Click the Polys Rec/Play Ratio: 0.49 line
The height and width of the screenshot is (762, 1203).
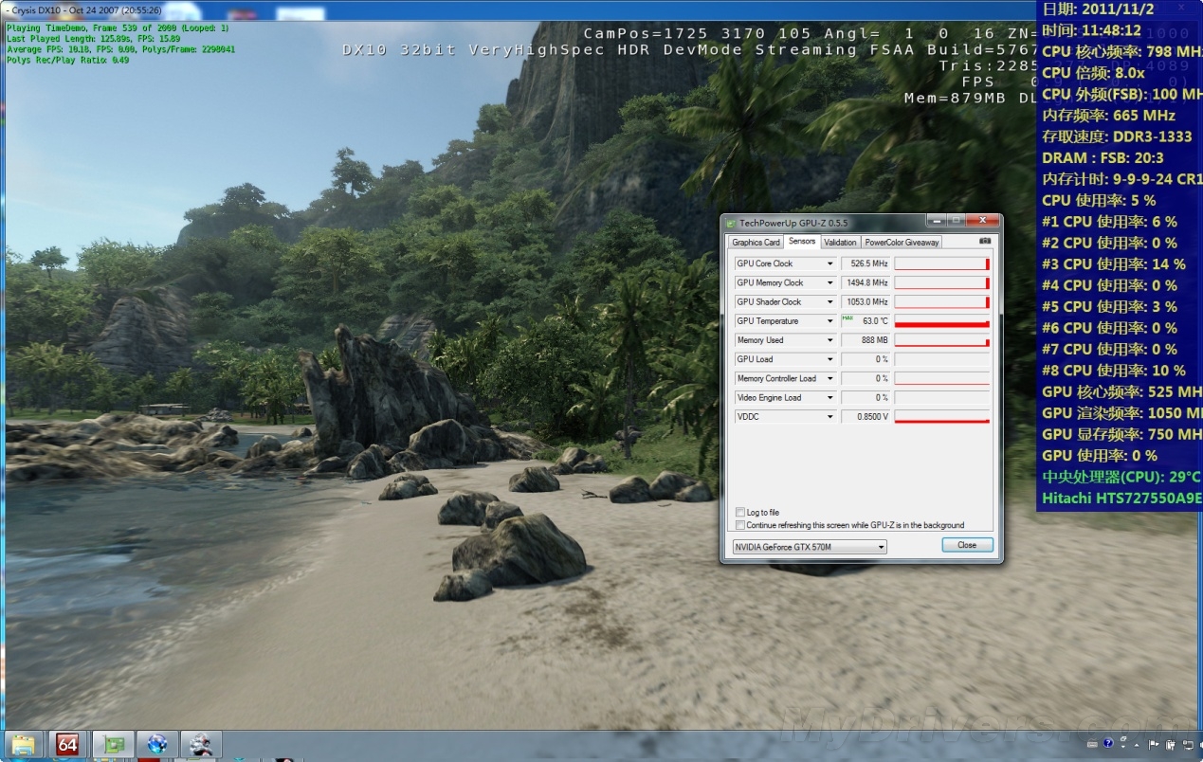67,60
